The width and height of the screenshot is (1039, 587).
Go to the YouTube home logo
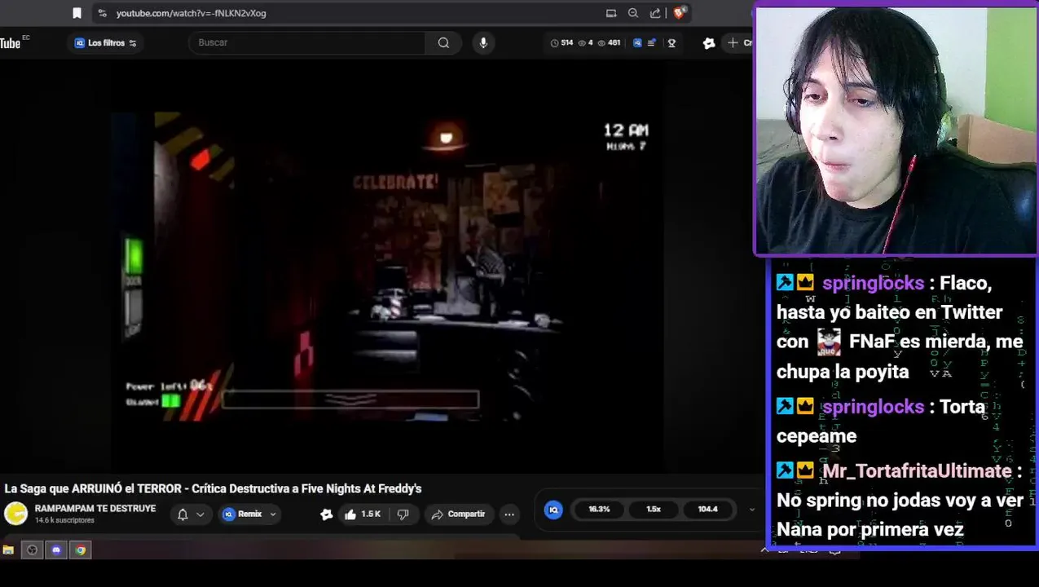click(x=11, y=43)
